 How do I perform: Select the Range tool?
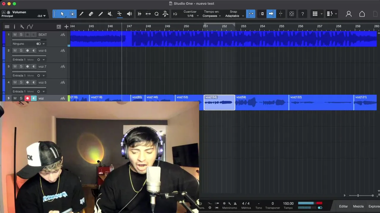(72, 14)
